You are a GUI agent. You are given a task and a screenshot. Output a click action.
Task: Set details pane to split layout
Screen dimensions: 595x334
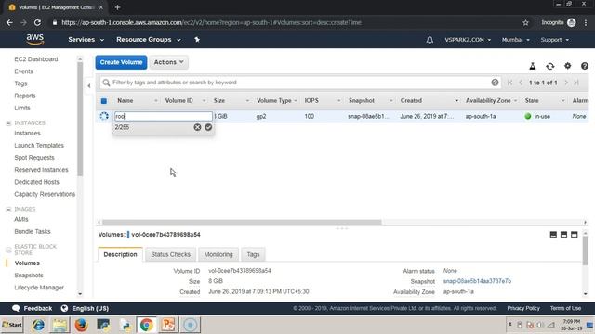click(x=564, y=235)
